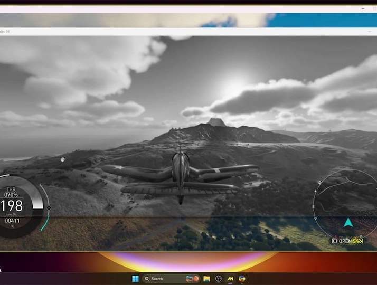
Task: Click the taskbar Search box
Action: [171, 279]
